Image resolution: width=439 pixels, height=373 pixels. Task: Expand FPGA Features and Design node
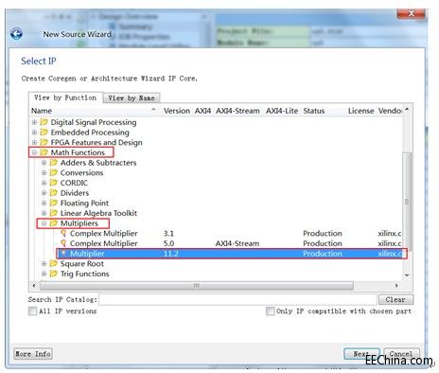[x=34, y=142]
